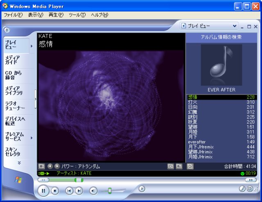
Task: Click the album art music note thumbnail
Action: tap(221, 65)
